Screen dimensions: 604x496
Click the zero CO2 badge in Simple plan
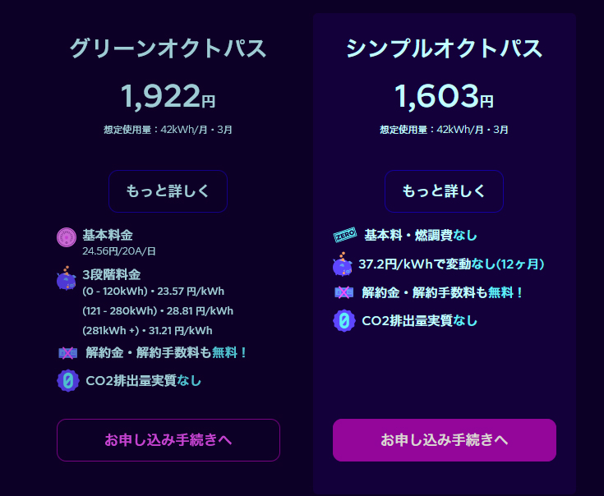[344, 320]
